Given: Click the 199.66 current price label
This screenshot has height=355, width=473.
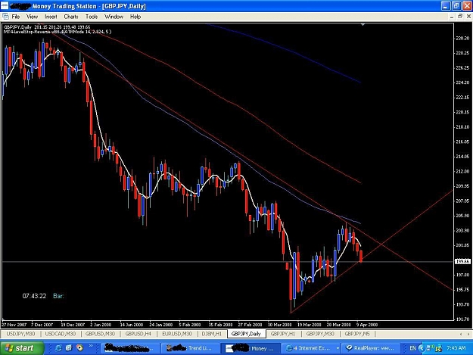Looking at the screenshot, I should pyautogui.click(x=462, y=261).
